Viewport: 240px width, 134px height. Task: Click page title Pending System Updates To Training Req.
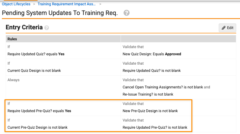(60, 13)
